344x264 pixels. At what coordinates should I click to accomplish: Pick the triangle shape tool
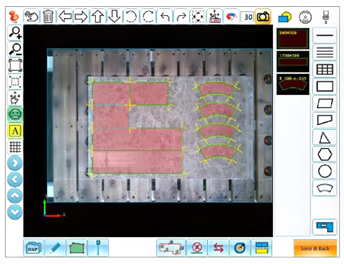tap(325, 138)
